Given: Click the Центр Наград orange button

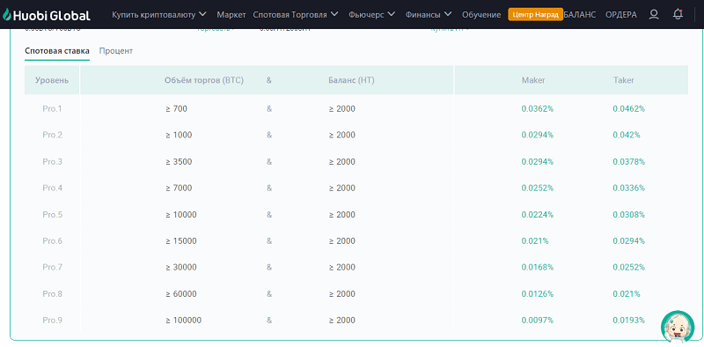Looking at the screenshot, I should coord(536,14).
